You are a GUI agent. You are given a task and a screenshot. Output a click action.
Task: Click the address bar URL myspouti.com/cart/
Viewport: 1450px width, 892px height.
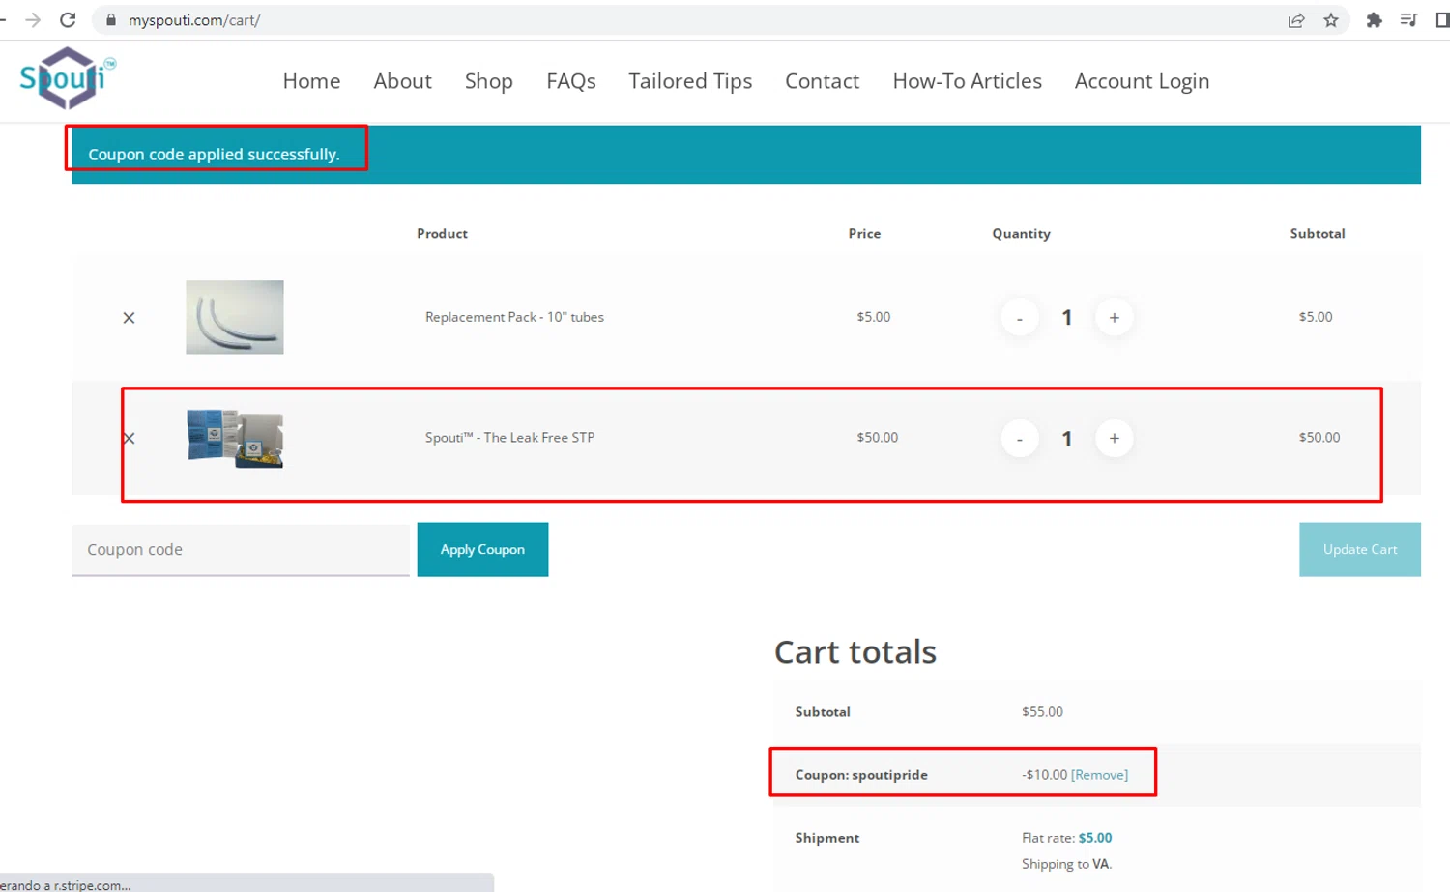194,20
